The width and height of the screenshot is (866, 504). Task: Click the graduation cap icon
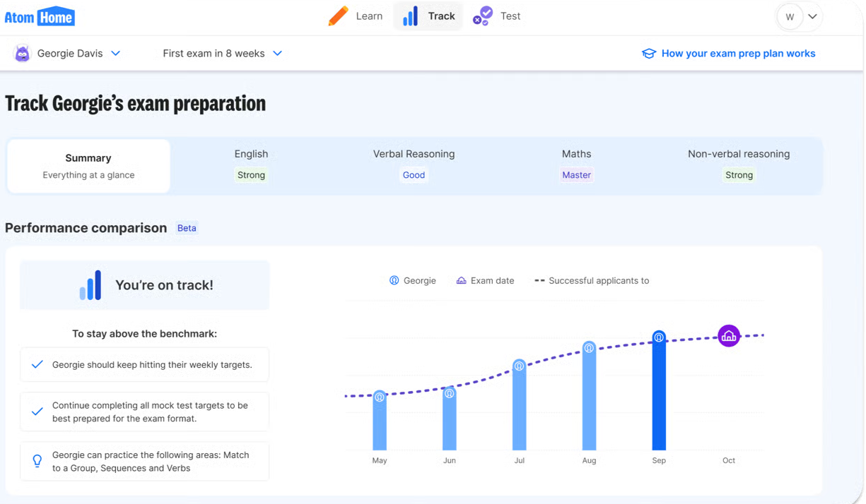pyautogui.click(x=648, y=54)
